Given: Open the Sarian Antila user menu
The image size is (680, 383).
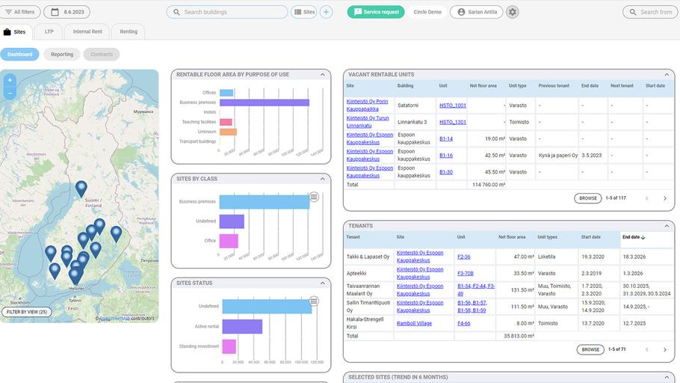Looking at the screenshot, I should click(x=476, y=12).
